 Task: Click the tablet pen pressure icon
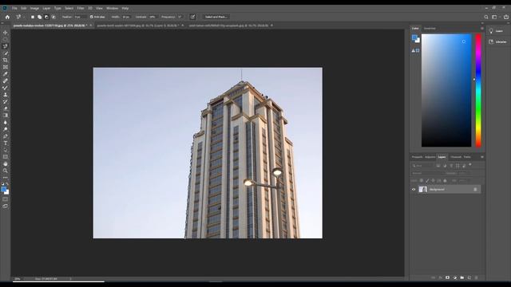click(x=192, y=17)
